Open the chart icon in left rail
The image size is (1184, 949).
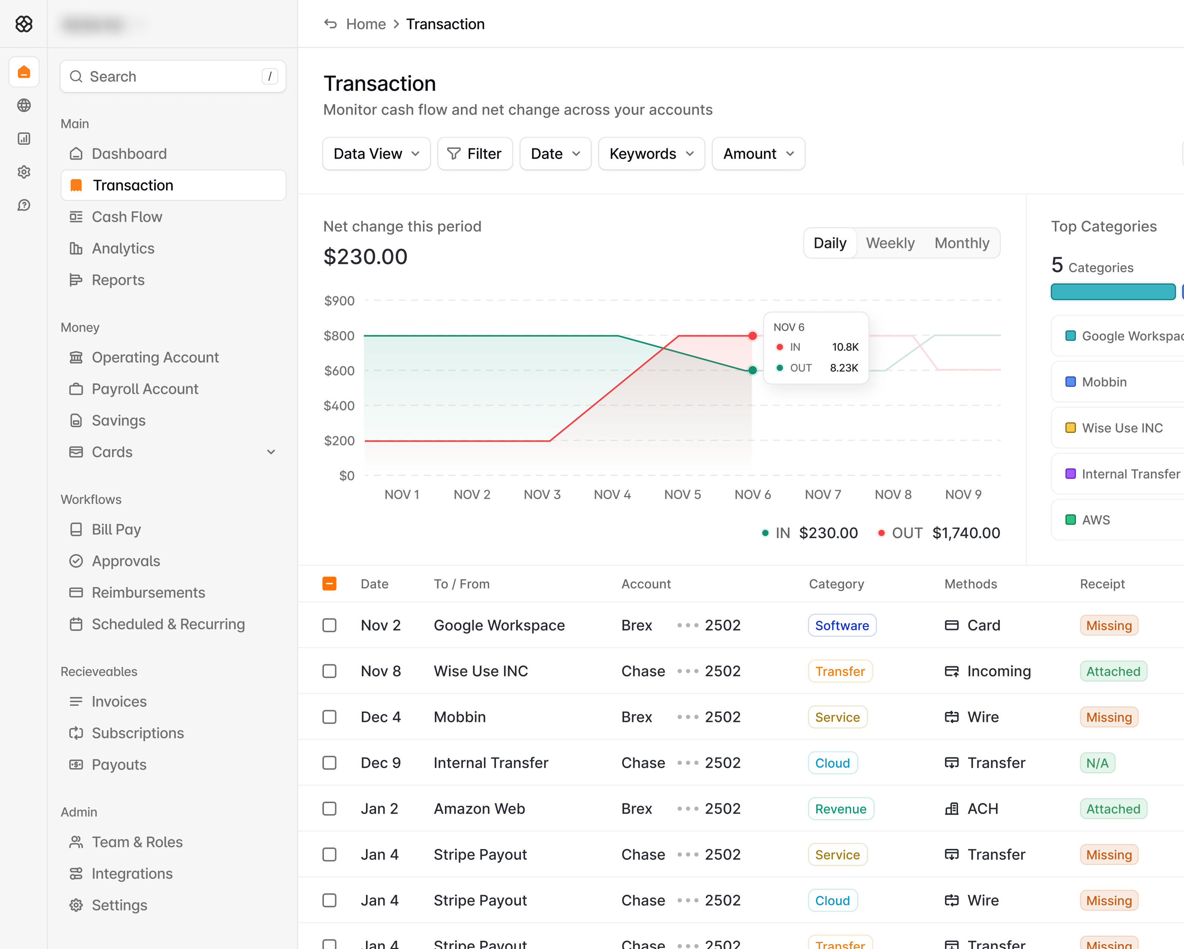(x=23, y=139)
